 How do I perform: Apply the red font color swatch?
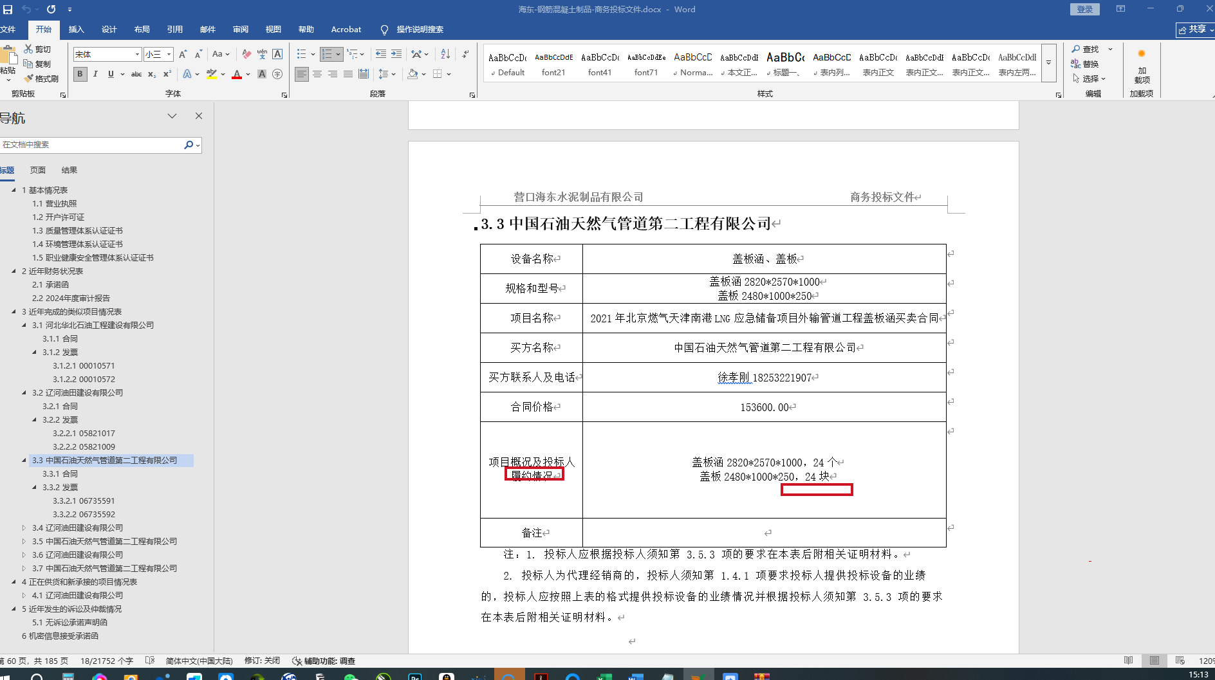coord(237,74)
